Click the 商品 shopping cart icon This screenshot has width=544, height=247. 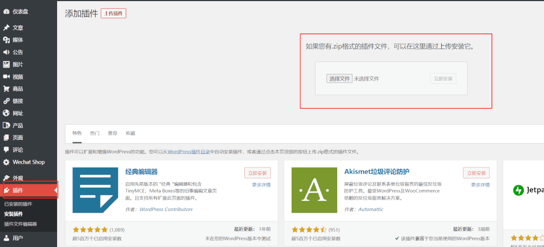click(x=7, y=89)
